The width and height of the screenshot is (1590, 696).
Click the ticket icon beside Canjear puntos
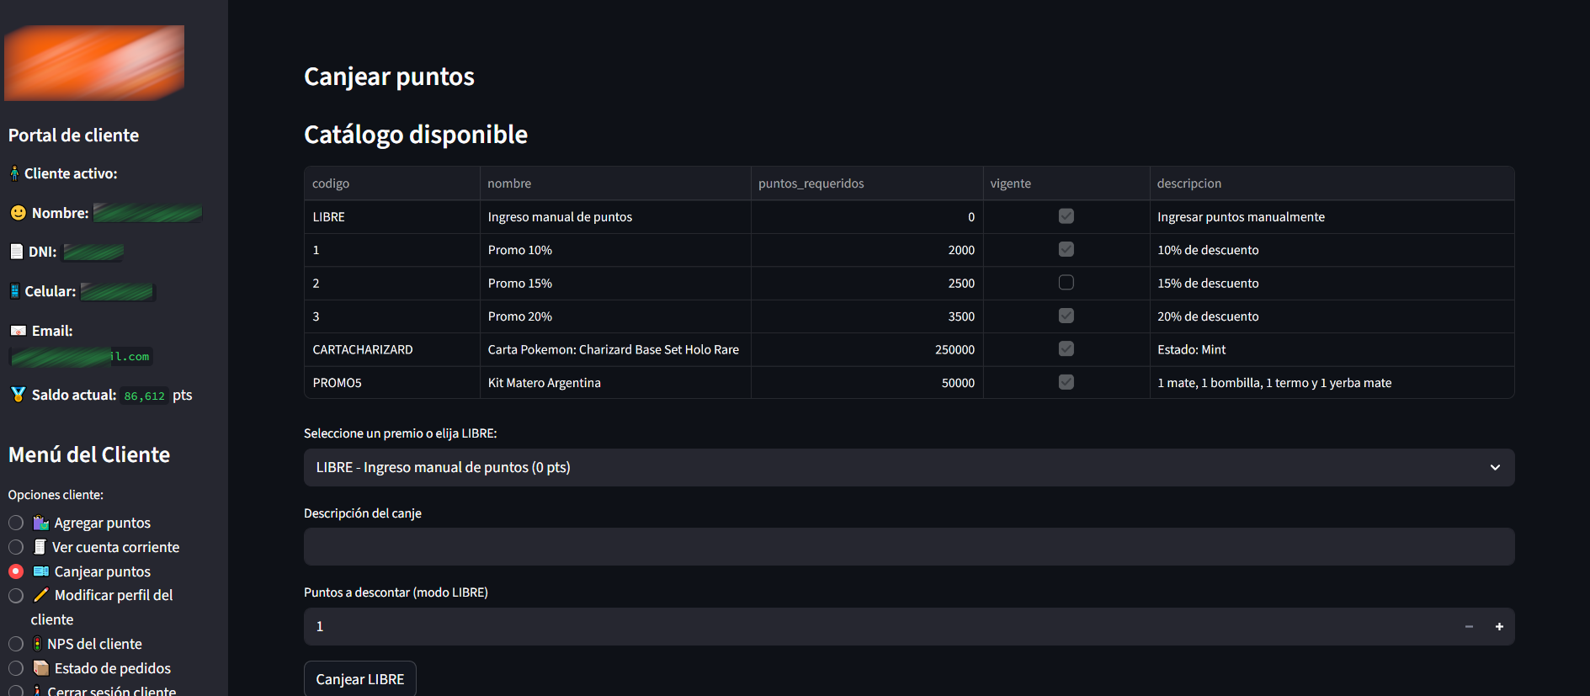[x=40, y=571]
